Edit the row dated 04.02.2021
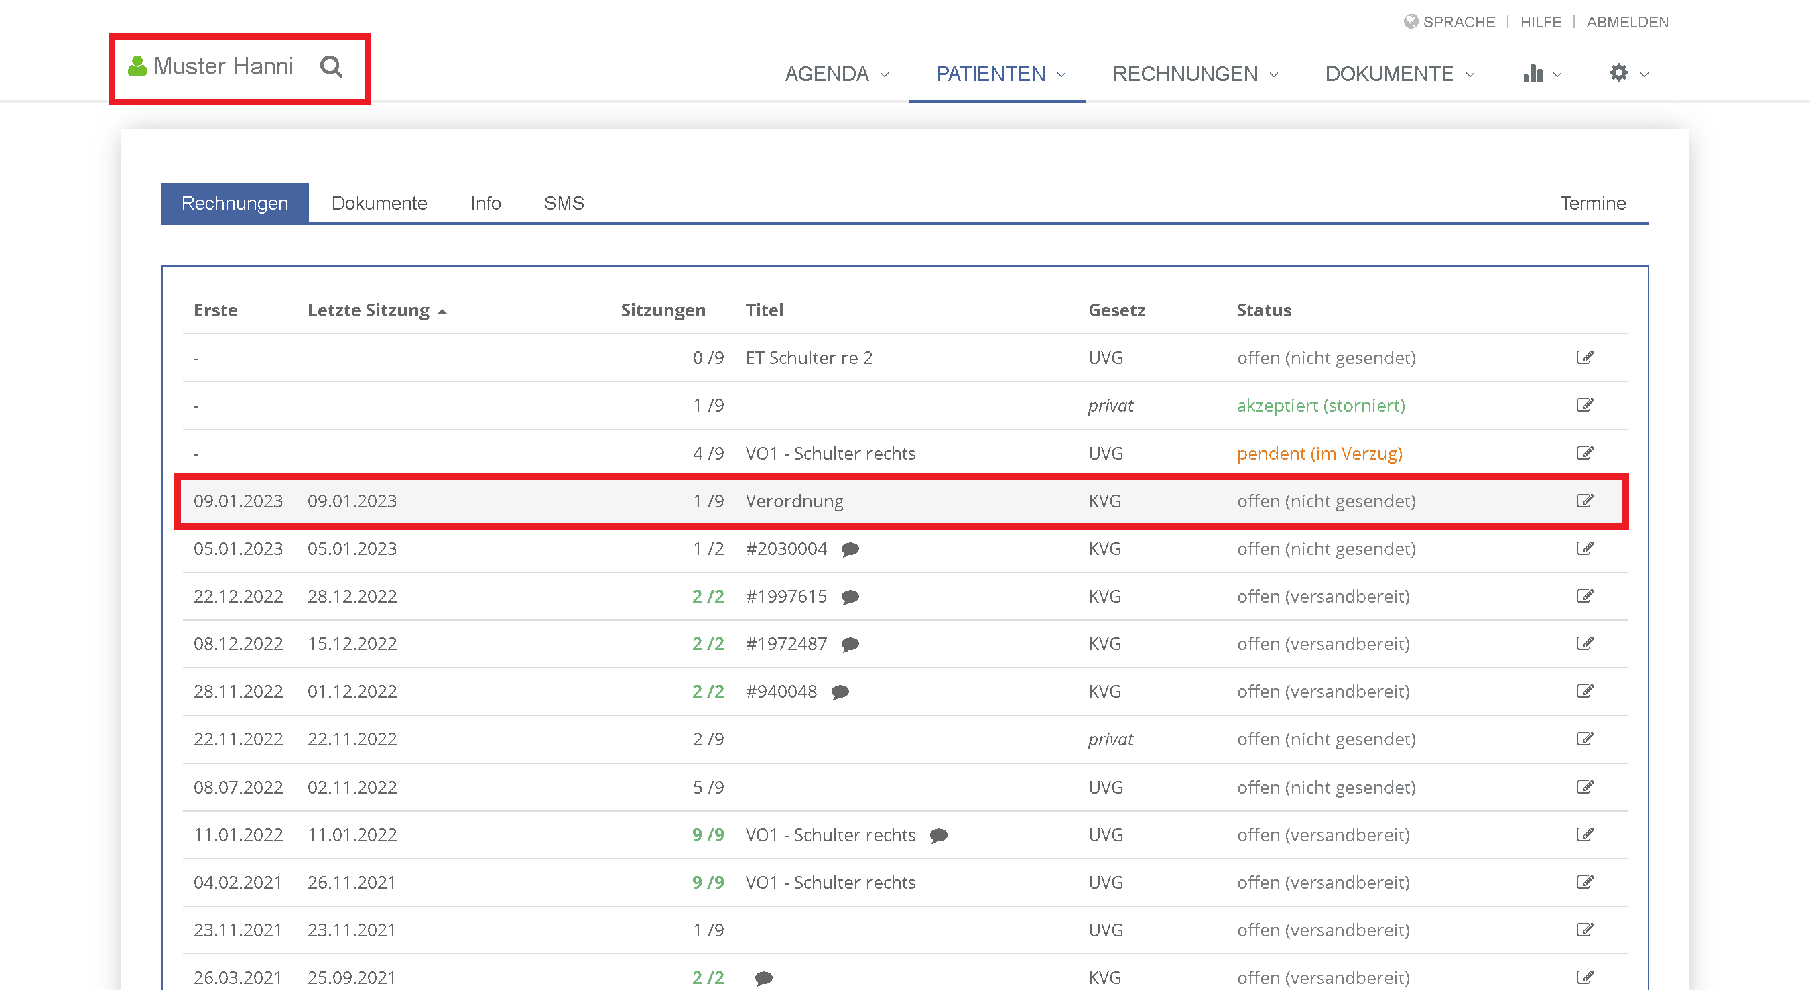Image resolution: width=1810 pixels, height=990 pixels. [1584, 883]
